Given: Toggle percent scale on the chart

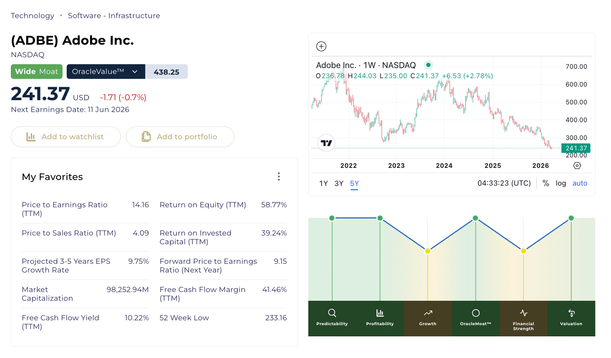Looking at the screenshot, I should click(x=546, y=183).
